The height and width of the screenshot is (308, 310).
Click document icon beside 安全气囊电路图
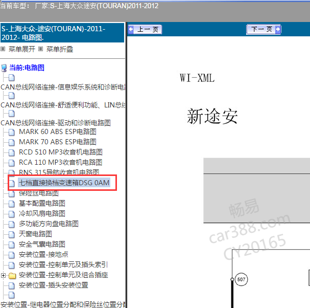pos(11,245)
